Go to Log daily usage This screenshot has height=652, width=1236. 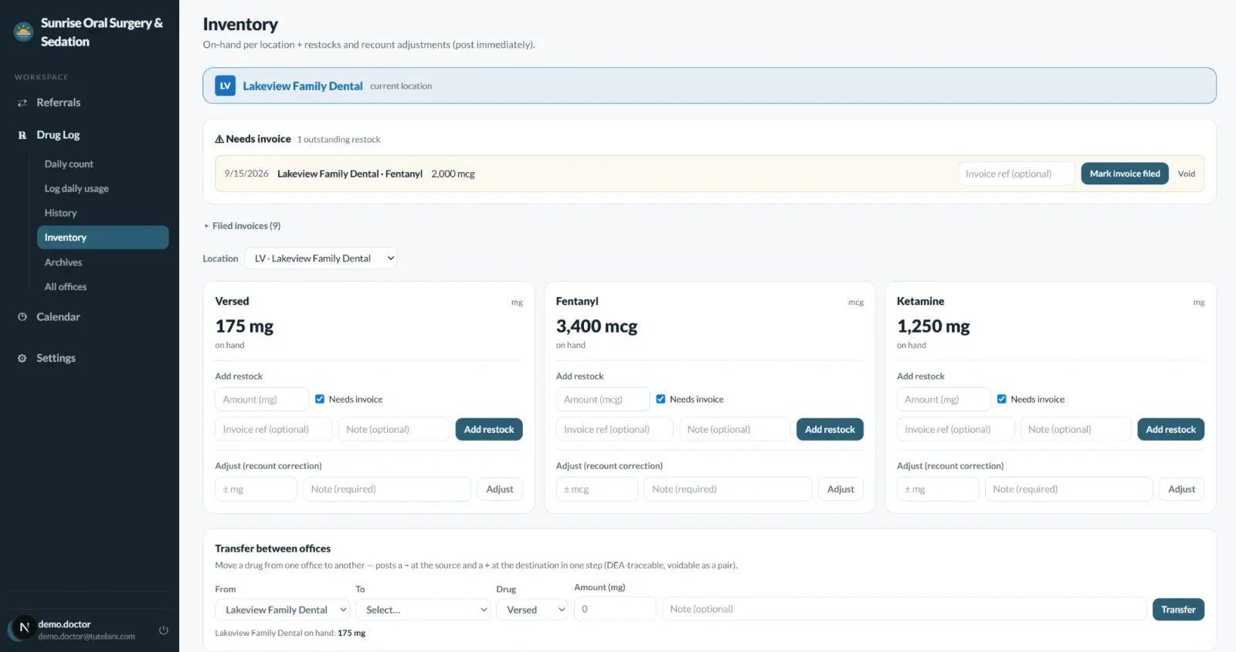click(x=76, y=188)
